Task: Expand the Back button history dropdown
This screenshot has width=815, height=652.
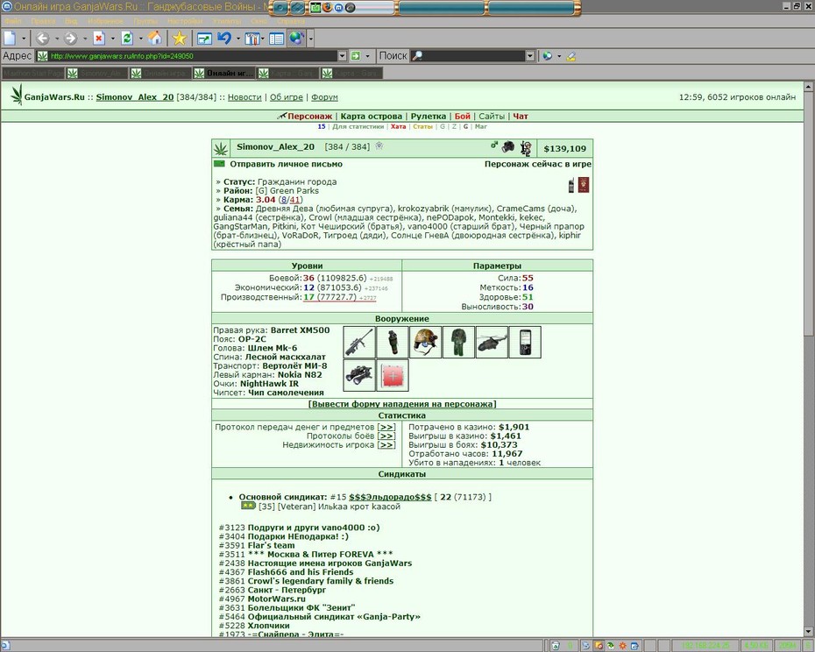Action: (57, 39)
